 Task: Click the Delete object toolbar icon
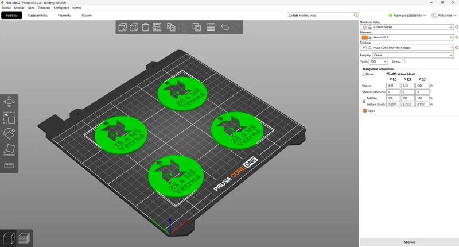[x=134, y=27]
